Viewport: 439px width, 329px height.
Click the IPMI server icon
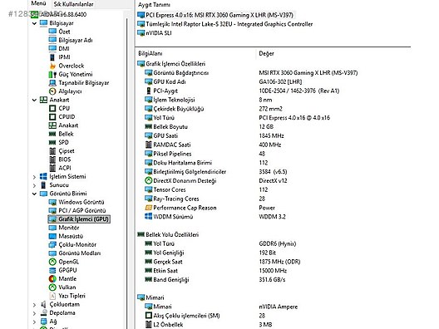pos(52,57)
